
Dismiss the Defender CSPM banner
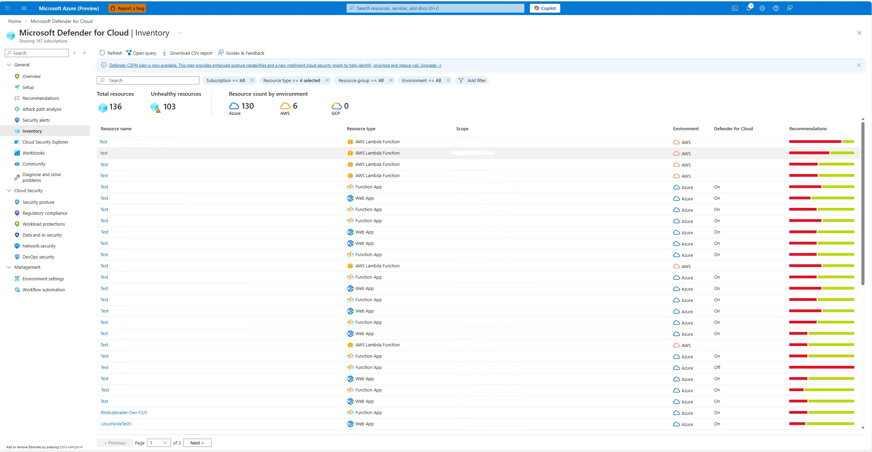(x=859, y=65)
